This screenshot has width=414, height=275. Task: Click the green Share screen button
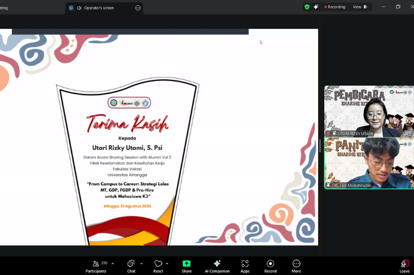186,266
